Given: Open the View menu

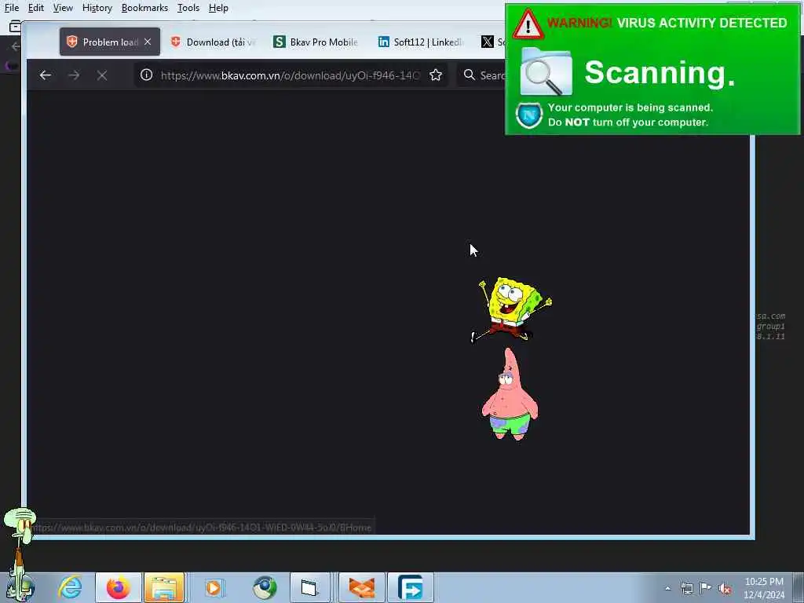Looking at the screenshot, I should [63, 8].
